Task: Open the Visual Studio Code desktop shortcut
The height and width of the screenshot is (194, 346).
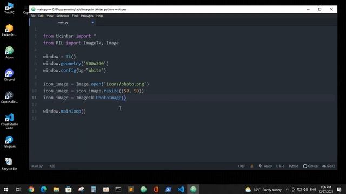Action: (9, 121)
